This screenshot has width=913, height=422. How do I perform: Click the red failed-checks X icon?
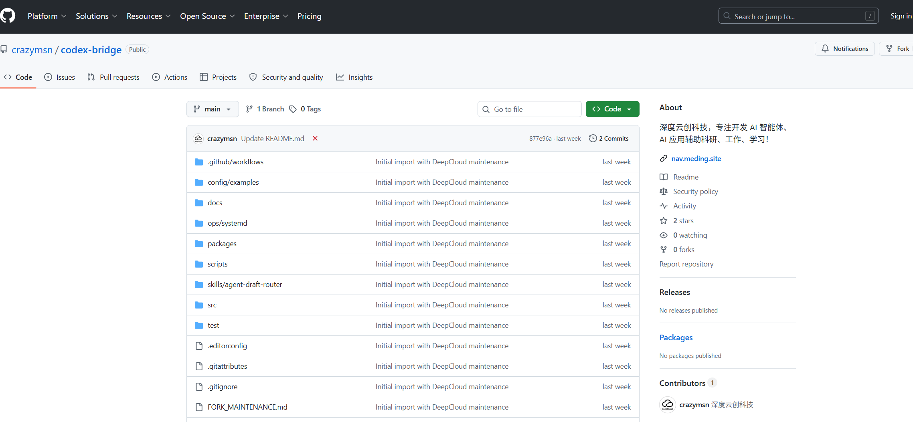(315, 138)
